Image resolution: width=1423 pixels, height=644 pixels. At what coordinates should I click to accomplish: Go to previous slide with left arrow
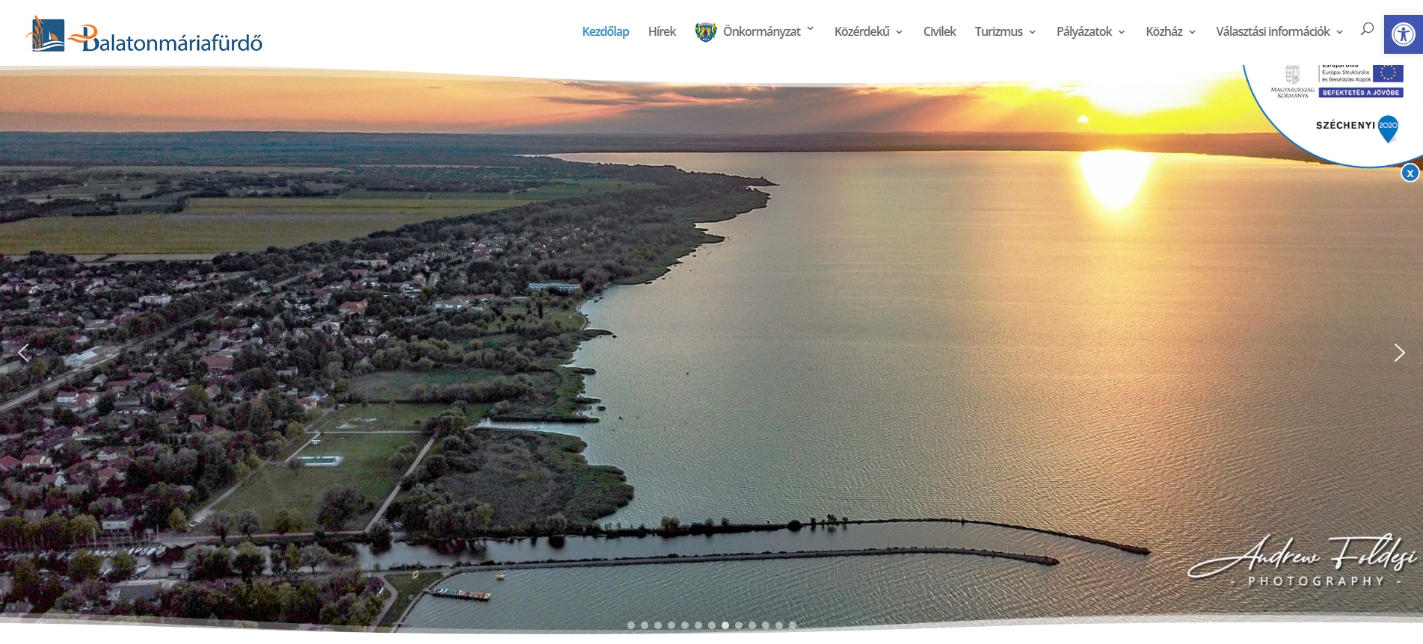(x=24, y=353)
